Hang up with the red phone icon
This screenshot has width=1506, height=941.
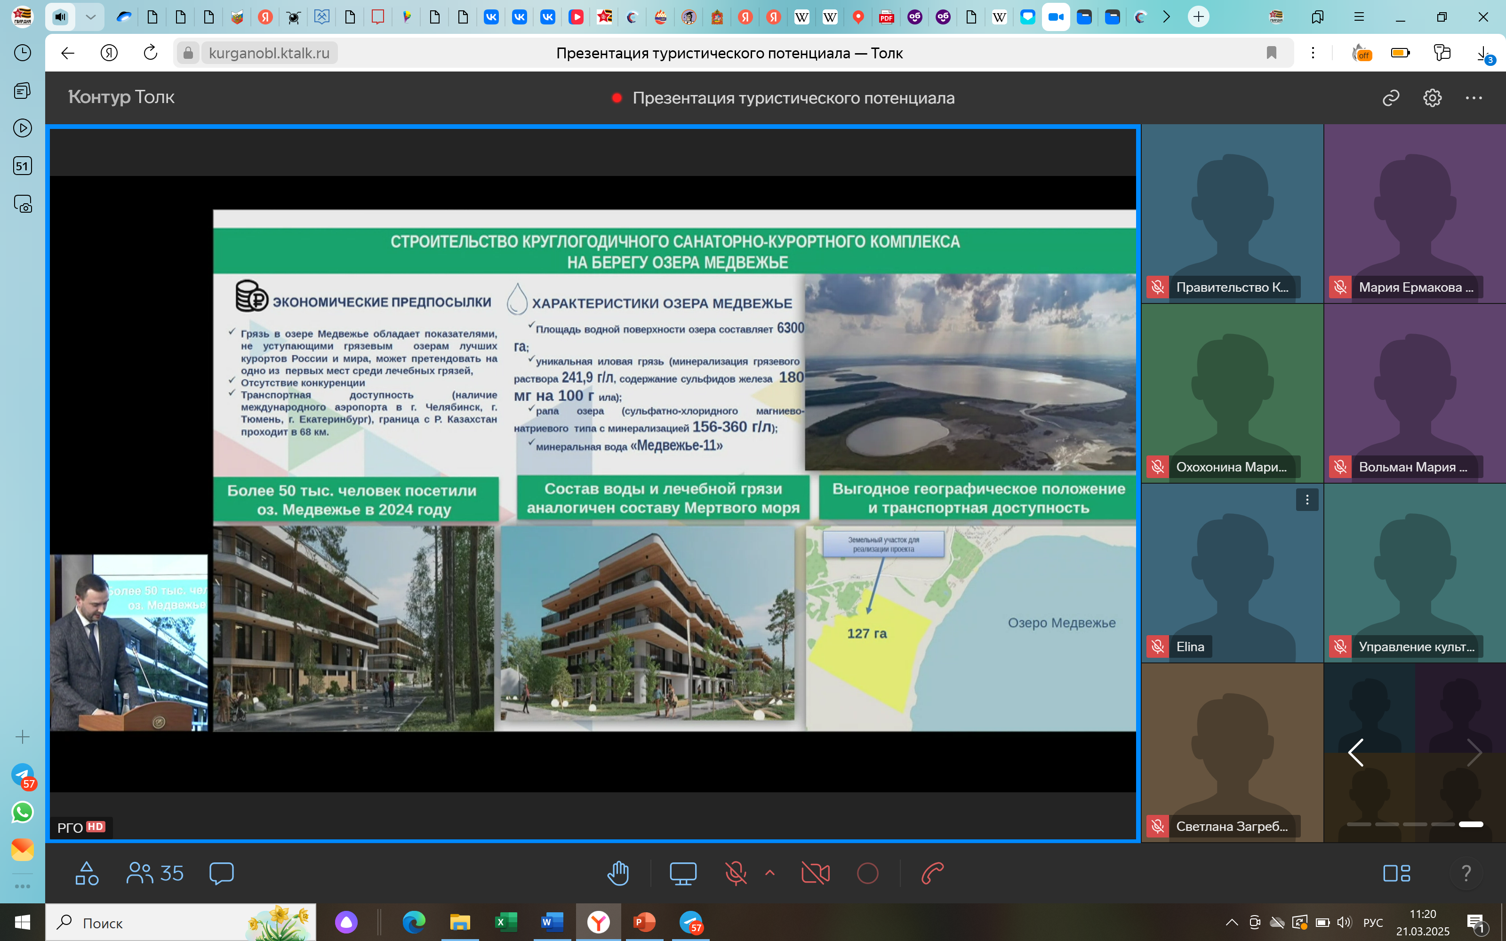click(932, 873)
